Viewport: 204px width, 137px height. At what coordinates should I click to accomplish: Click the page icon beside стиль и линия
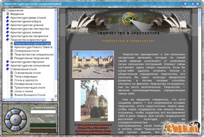point(12,91)
